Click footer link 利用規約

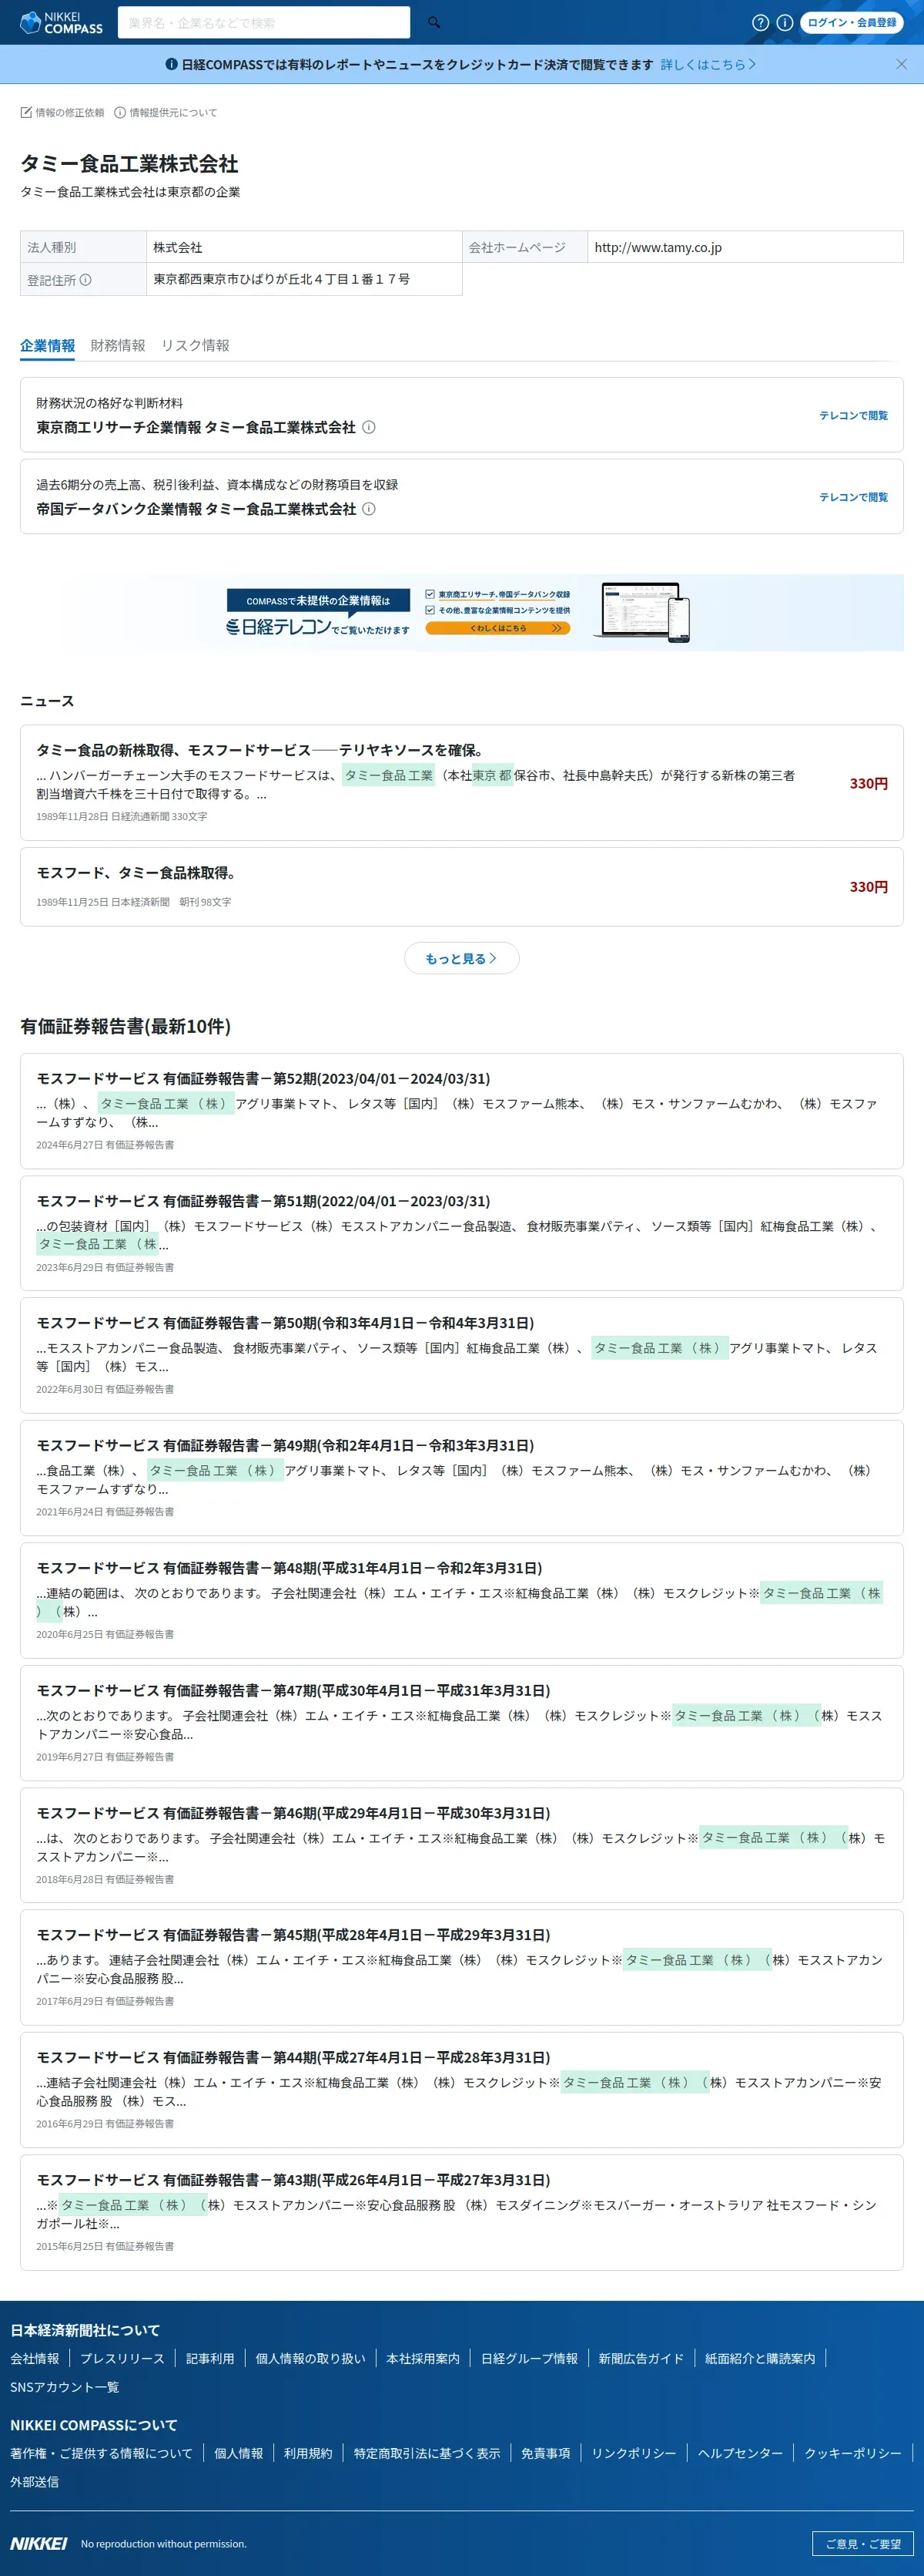point(308,2453)
